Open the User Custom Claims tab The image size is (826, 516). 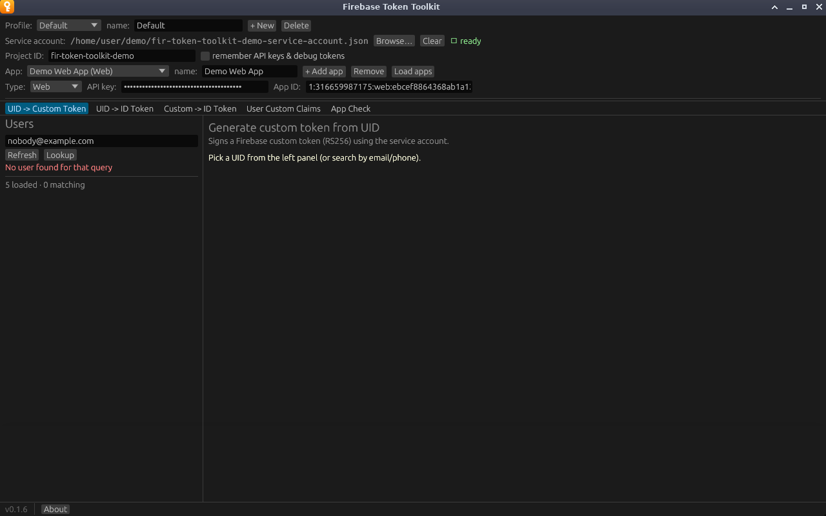pos(283,108)
